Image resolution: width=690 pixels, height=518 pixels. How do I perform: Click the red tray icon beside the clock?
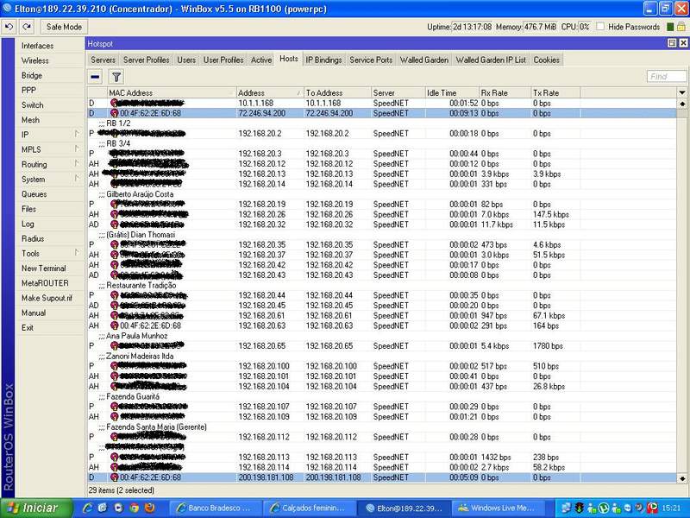point(652,508)
